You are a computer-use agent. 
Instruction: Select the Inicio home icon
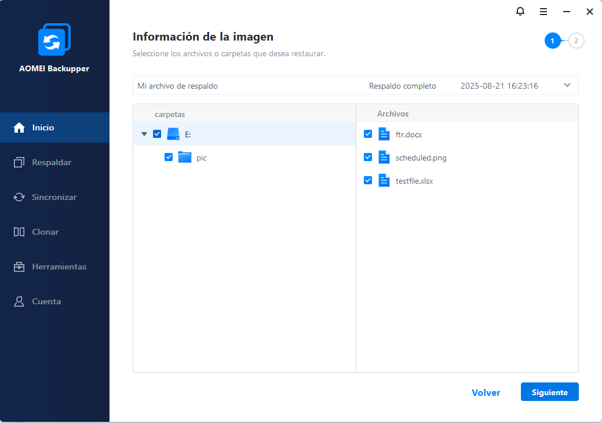click(19, 127)
